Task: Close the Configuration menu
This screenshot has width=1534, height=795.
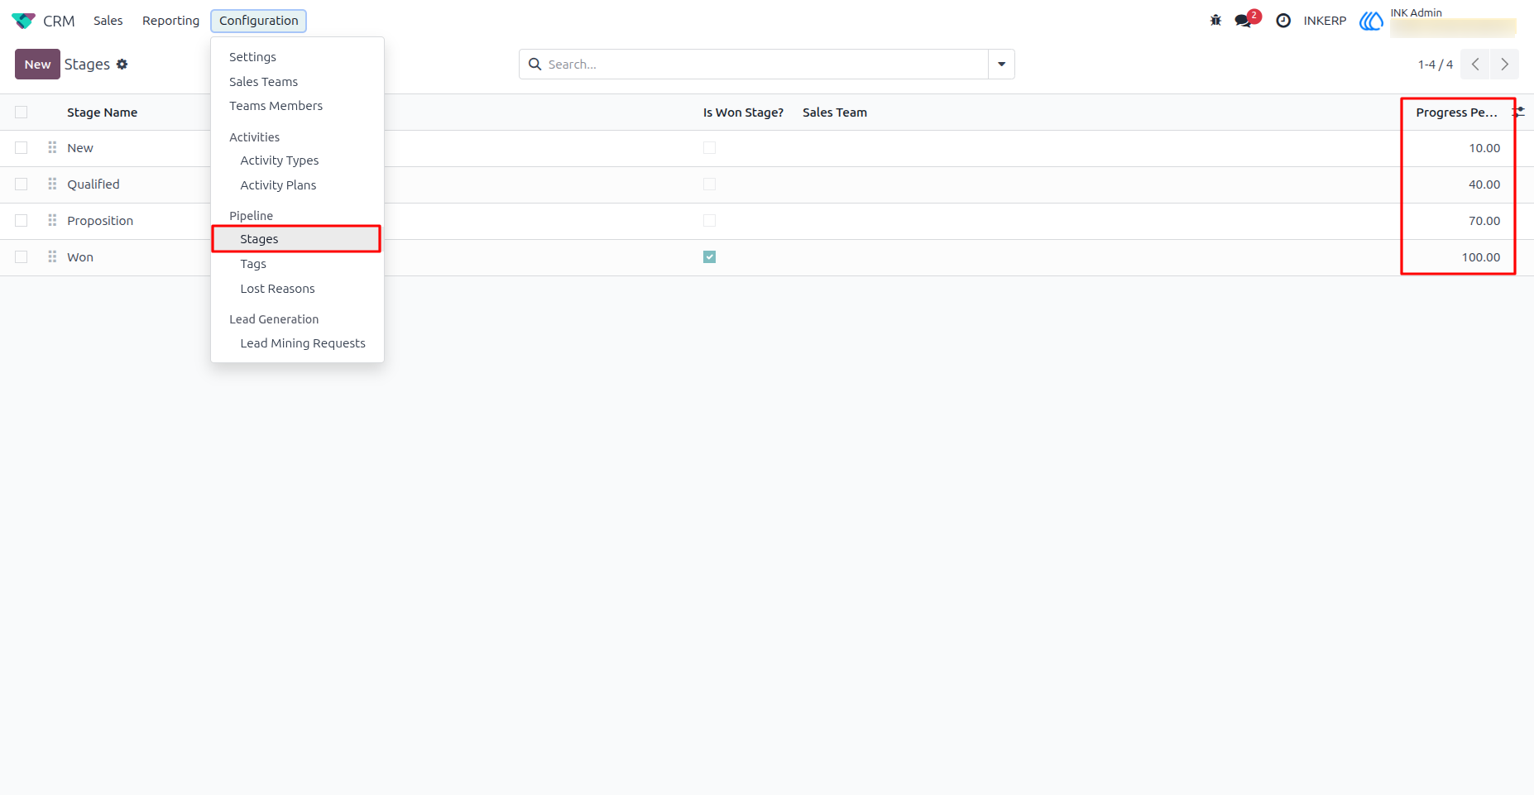Action: tap(259, 21)
